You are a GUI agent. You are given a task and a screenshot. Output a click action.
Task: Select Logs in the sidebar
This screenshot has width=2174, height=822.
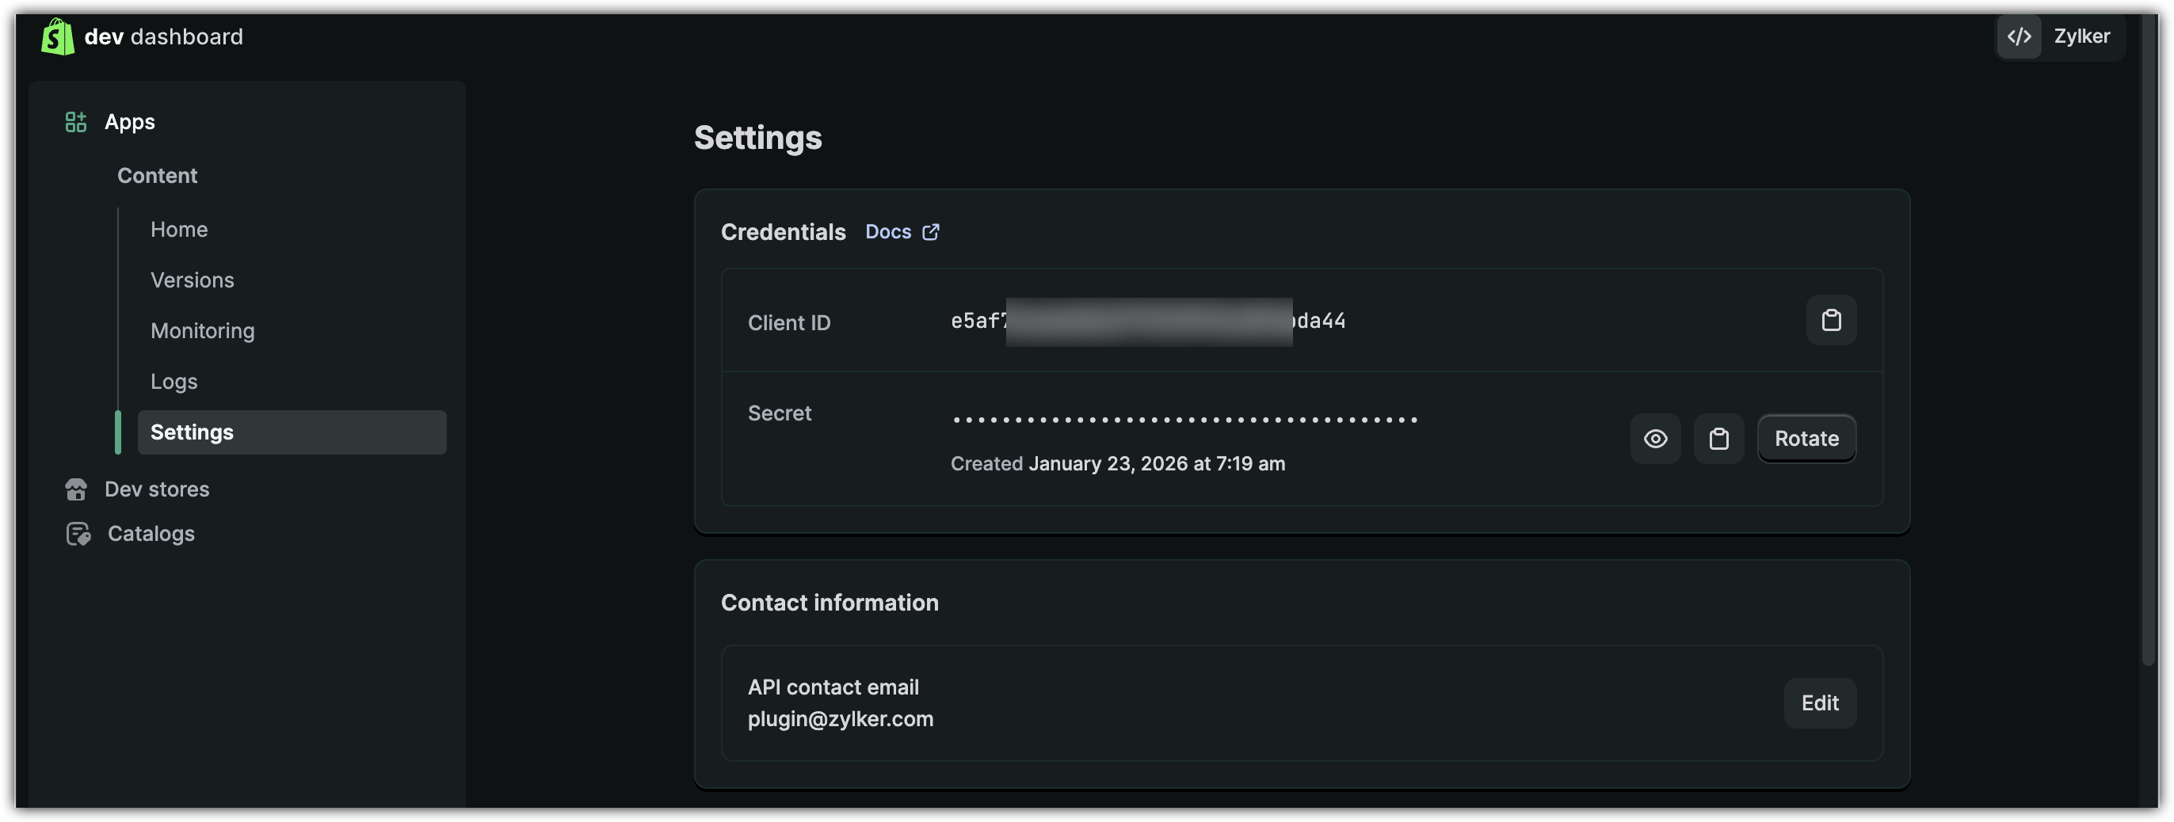pos(174,382)
